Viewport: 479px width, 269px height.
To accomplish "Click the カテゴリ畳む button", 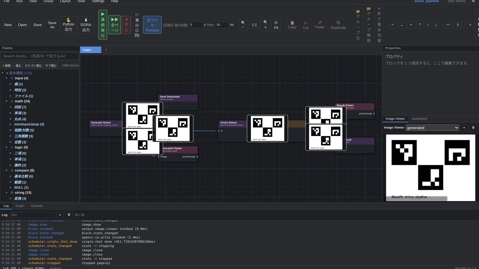I will coord(33,66).
